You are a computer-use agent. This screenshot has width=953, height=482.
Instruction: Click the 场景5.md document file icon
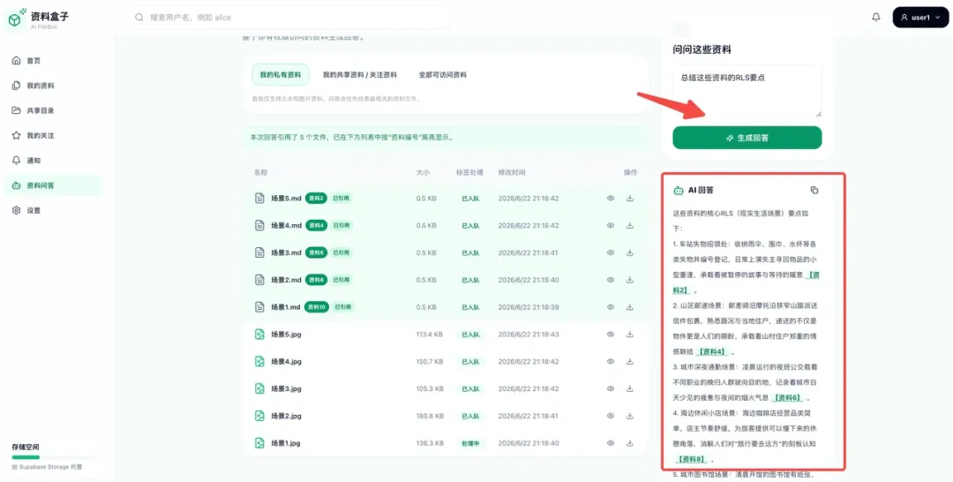coord(259,198)
